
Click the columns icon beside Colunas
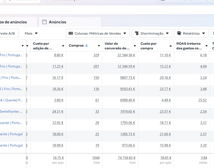point(70,33)
